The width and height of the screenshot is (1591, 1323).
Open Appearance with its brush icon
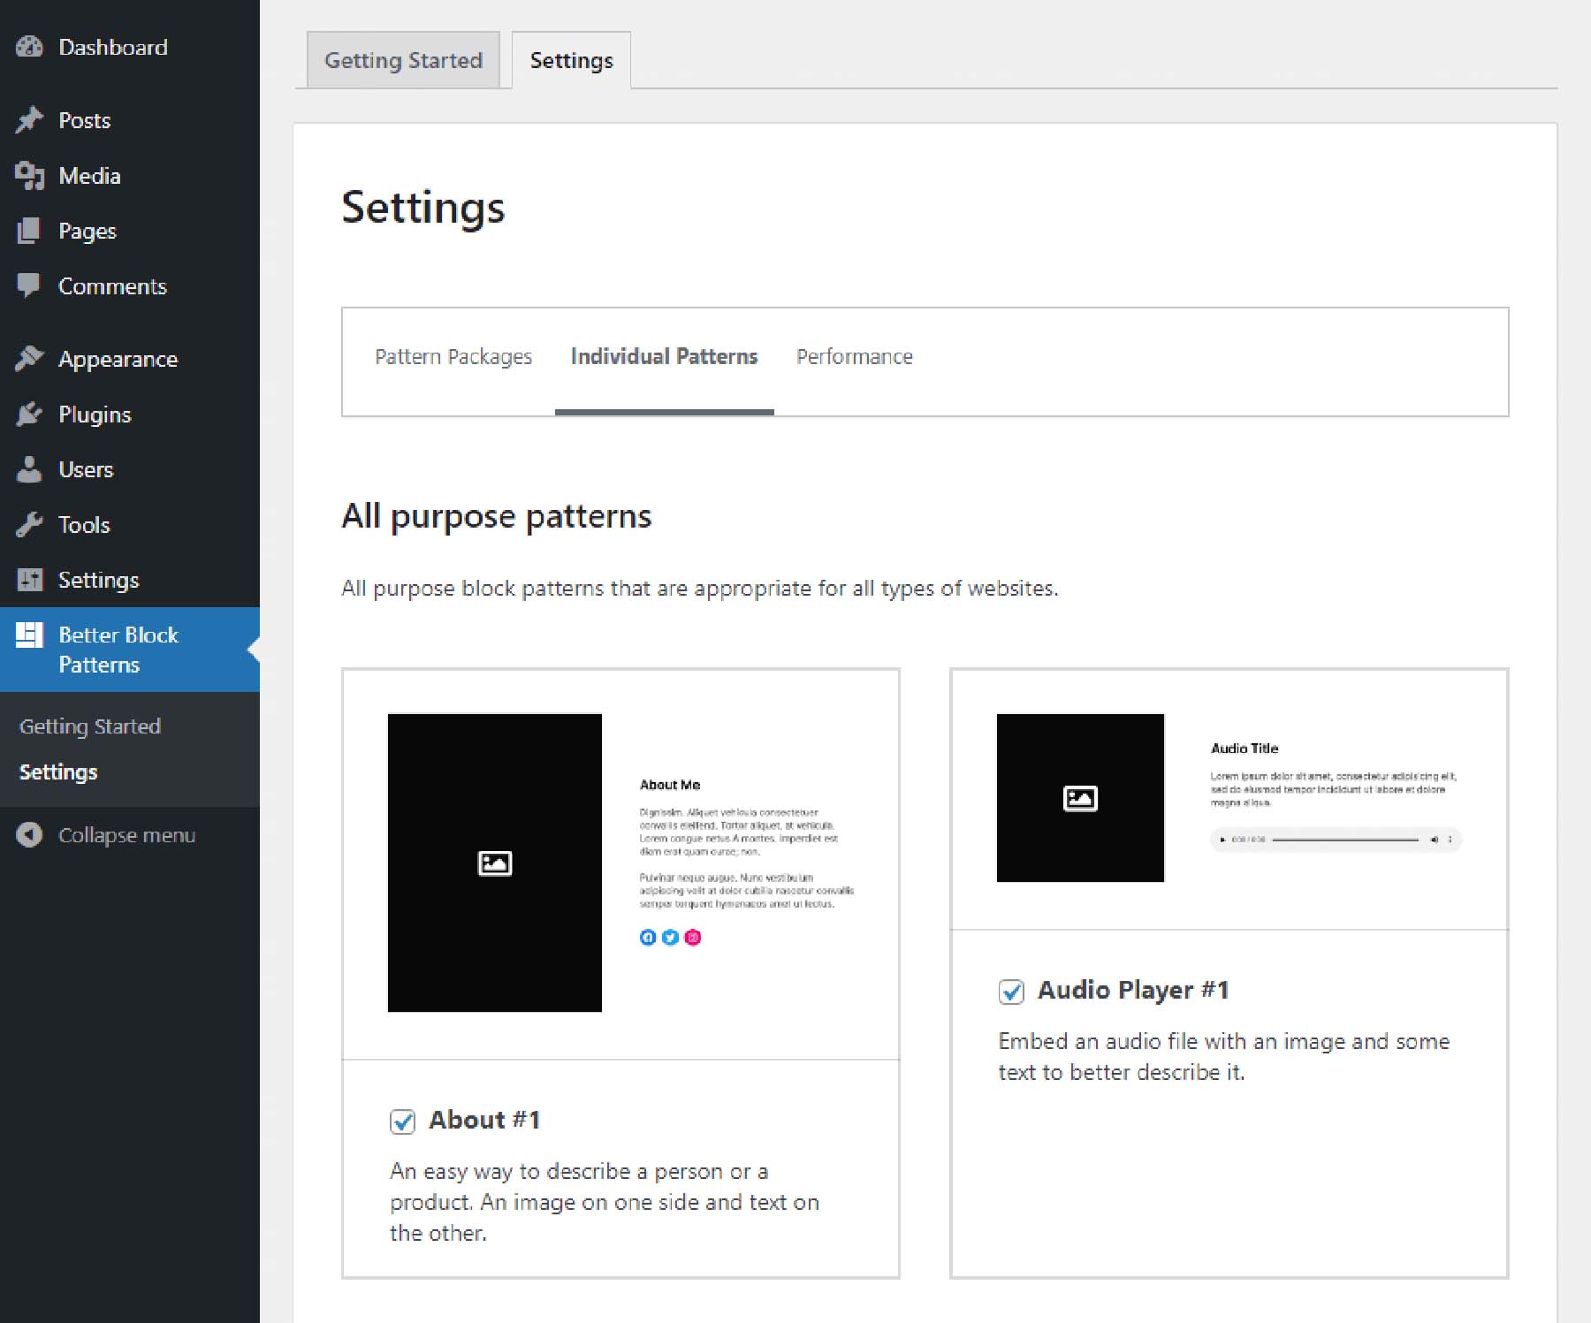(29, 358)
